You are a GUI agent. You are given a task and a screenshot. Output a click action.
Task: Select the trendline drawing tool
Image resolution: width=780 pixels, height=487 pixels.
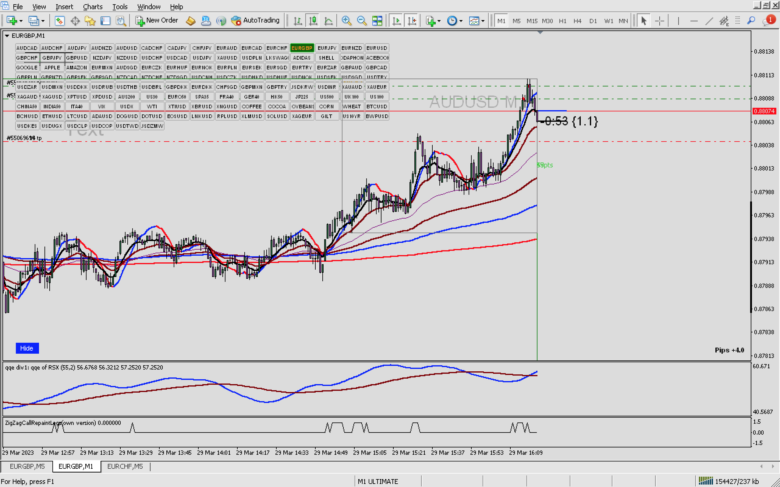click(x=709, y=21)
